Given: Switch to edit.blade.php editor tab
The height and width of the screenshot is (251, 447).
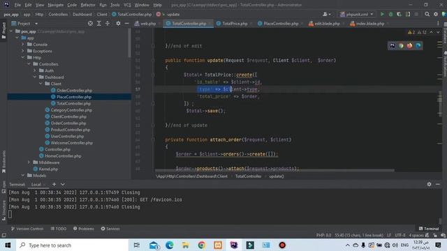Looking at the screenshot, I should coord(324,24).
